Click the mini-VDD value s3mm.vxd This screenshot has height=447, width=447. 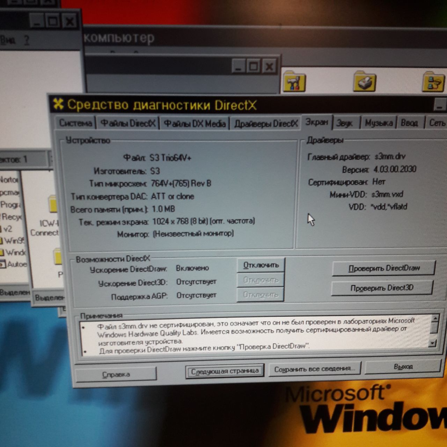coord(387,194)
